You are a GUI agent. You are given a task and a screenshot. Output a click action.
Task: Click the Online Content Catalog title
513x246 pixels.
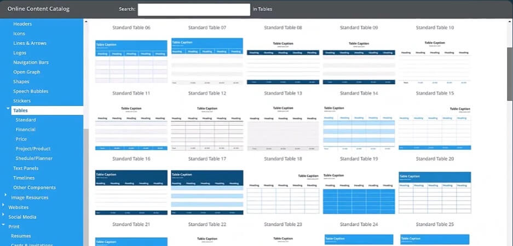38,9
